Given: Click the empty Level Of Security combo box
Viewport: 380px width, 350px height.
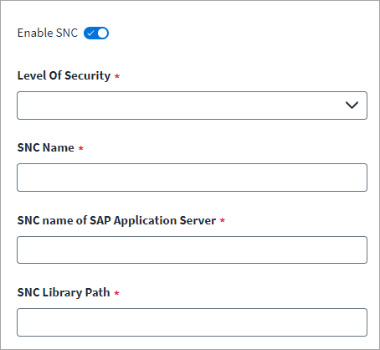Looking at the screenshot, I should coord(192,106).
